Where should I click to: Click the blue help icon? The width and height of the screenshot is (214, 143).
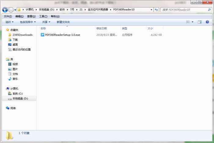point(207,22)
